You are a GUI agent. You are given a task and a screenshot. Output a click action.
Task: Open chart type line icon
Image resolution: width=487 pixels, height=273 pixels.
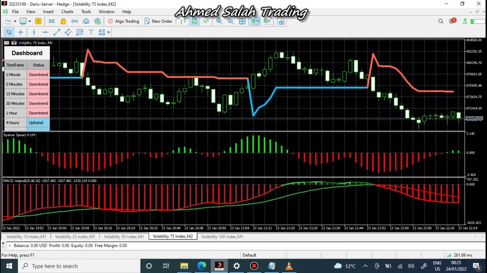click(8, 21)
